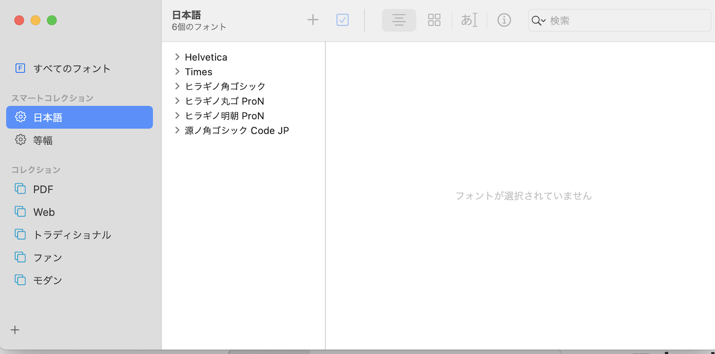Switch to the grid view layout

coord(434,20)
